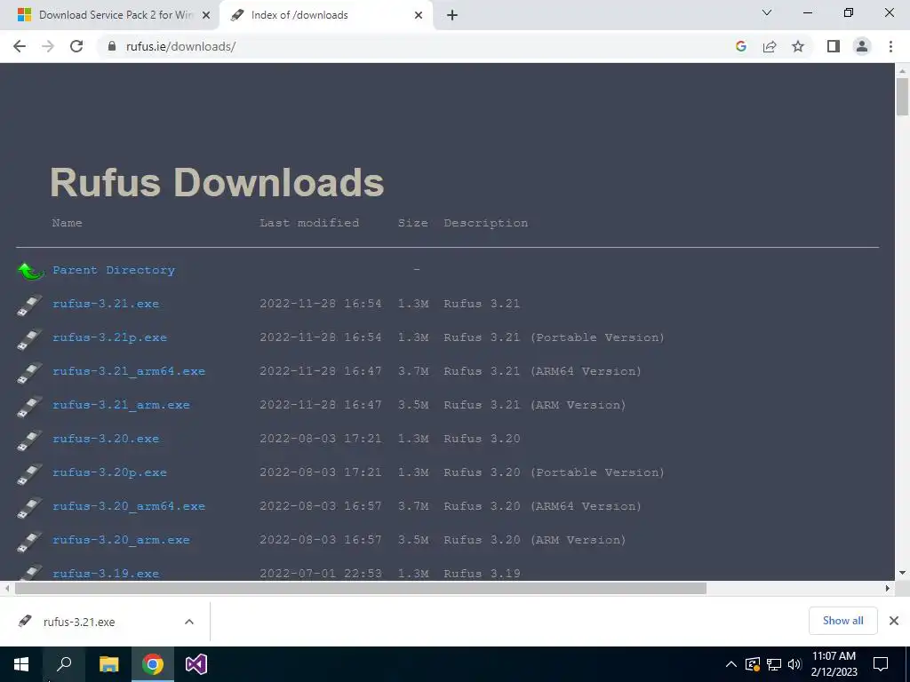The image size is (910, 682).
Task: Click the Description column header
Action: tap(486, 223)
